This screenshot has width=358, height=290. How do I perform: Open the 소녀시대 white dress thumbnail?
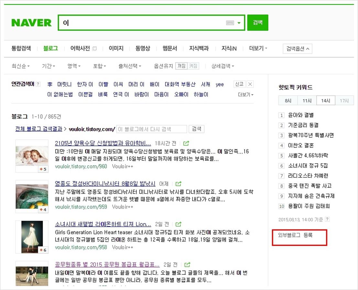pyautogui.click(x=32, y=237)
